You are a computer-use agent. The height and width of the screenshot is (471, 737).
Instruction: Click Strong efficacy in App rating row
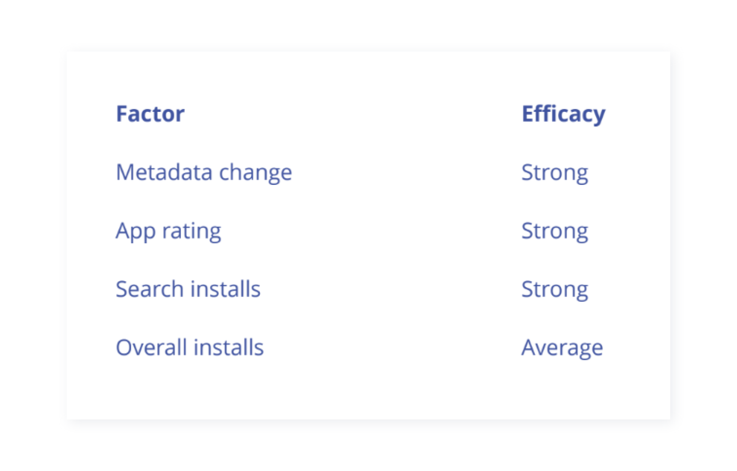[555, 231]
